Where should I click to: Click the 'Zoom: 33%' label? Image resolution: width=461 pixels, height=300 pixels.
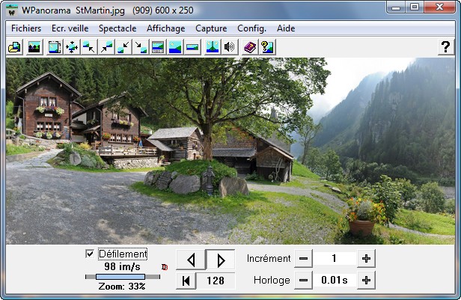point(122,287)
